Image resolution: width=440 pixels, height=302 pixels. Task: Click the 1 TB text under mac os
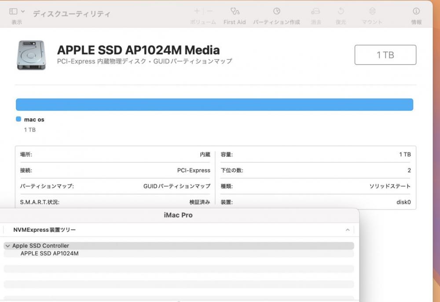coord(30,130)
